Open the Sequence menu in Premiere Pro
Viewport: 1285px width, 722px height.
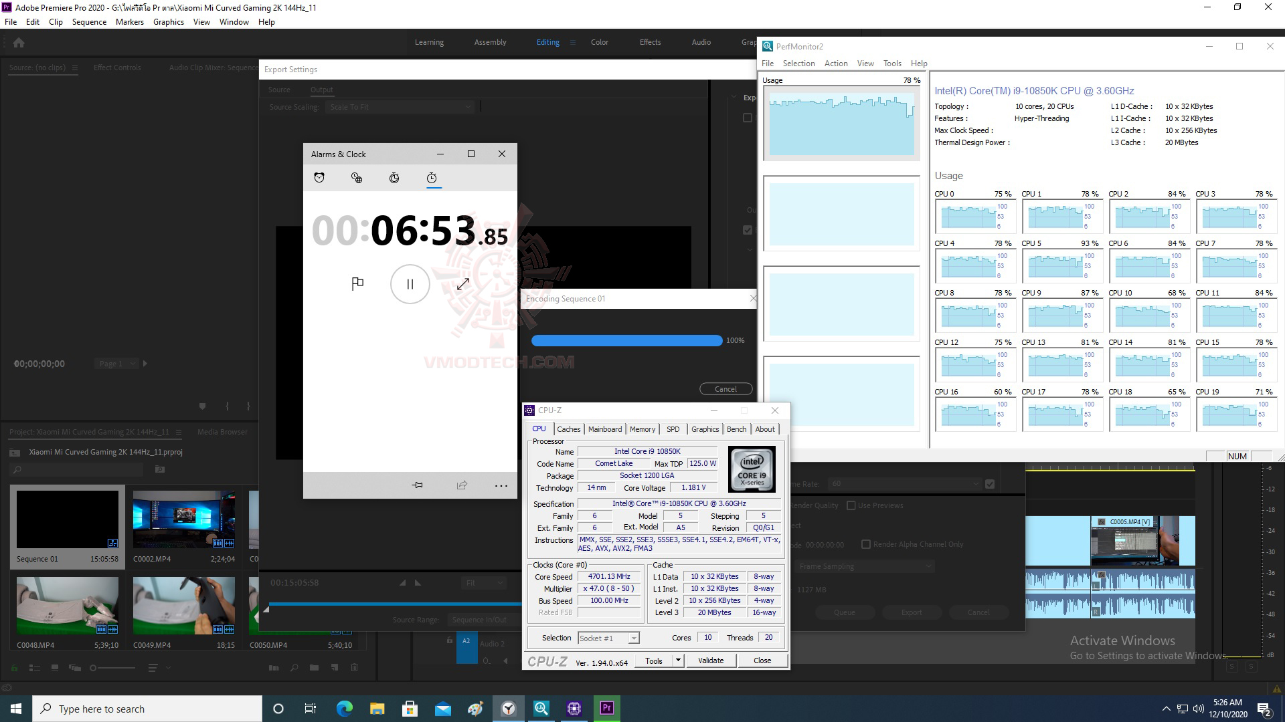click(x=89, y=22)
